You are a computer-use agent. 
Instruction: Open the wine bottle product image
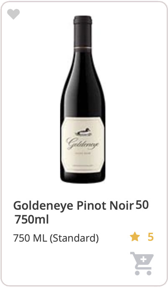83,100
